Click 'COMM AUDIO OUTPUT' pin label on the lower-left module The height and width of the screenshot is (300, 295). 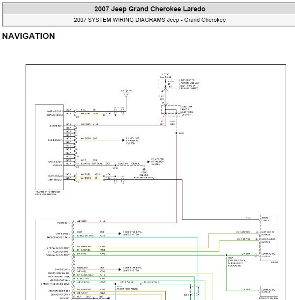click(x=58, y=255)
